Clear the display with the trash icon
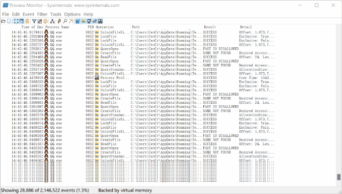The image size is (342, 194). click(27, 21)
